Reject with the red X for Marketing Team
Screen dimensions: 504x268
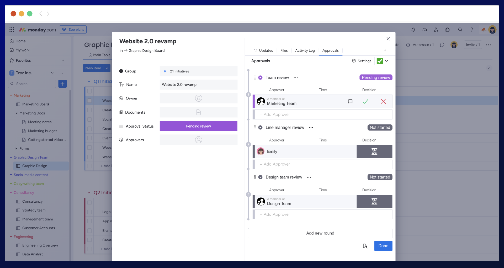click(383, 102)
